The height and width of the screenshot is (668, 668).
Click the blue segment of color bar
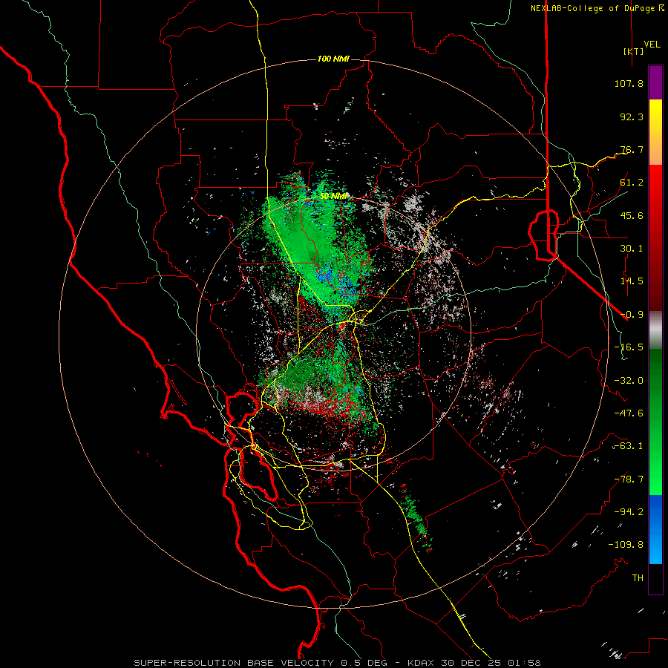pyautogui.click(x=655, y=529)
